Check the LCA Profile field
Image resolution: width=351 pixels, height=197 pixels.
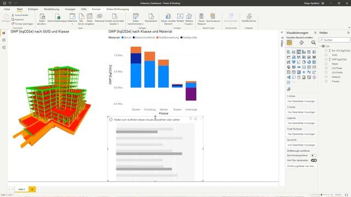(326, 73)
